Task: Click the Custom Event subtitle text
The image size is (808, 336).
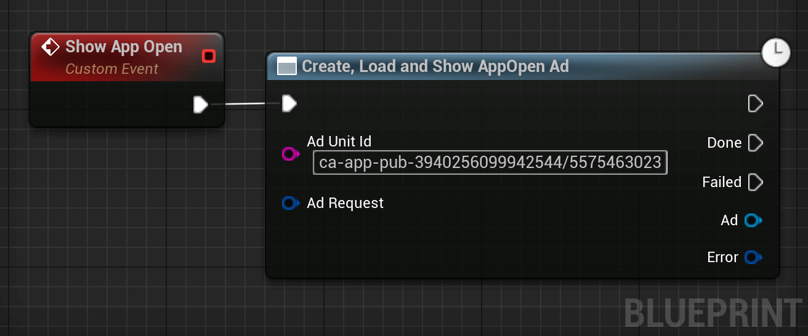Action: 112,69
